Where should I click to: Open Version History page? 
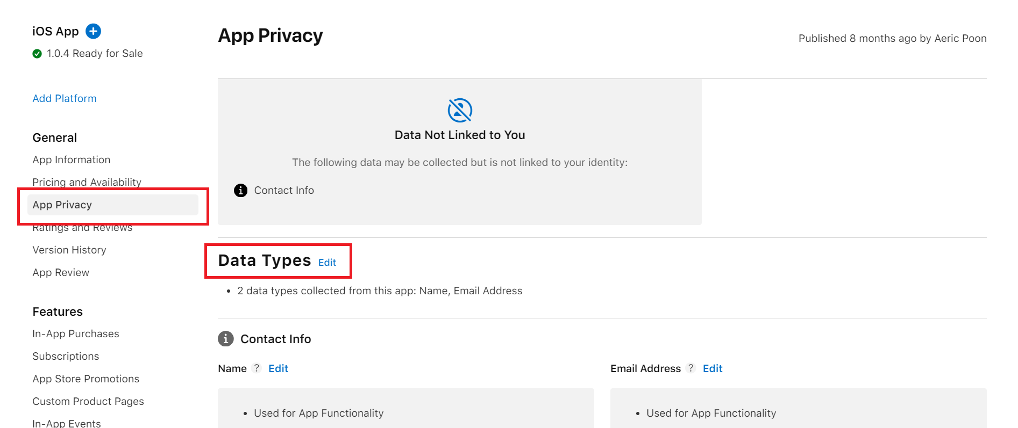click(69, 250)
